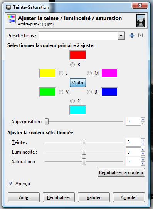Open the Présélections dropdown arrow
153x209 pixels.
[121, 35]
